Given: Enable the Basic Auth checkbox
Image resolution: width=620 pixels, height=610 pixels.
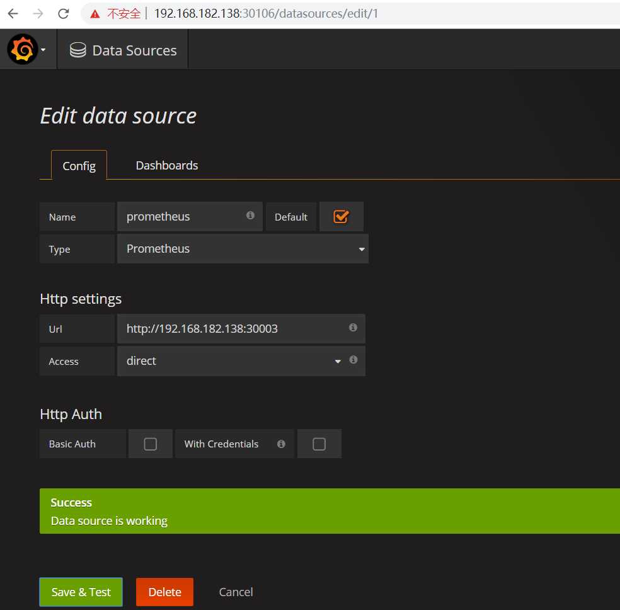Looking at the screenshot, I should pos(150,444).
